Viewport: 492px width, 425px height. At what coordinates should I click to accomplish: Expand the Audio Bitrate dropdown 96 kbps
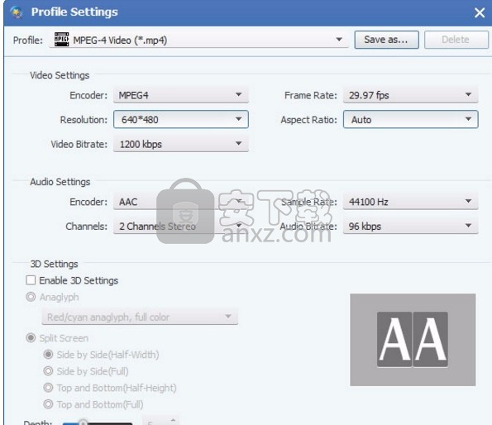pos(411,227)
